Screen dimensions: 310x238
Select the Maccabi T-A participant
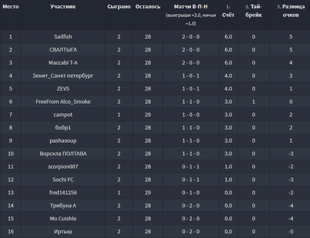tap(63, 63)
